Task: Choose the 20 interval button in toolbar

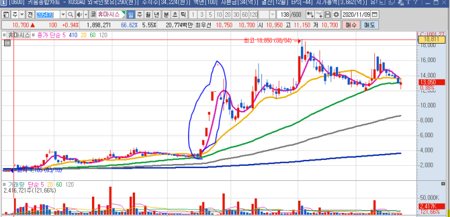Action: [x=228, y=15]
